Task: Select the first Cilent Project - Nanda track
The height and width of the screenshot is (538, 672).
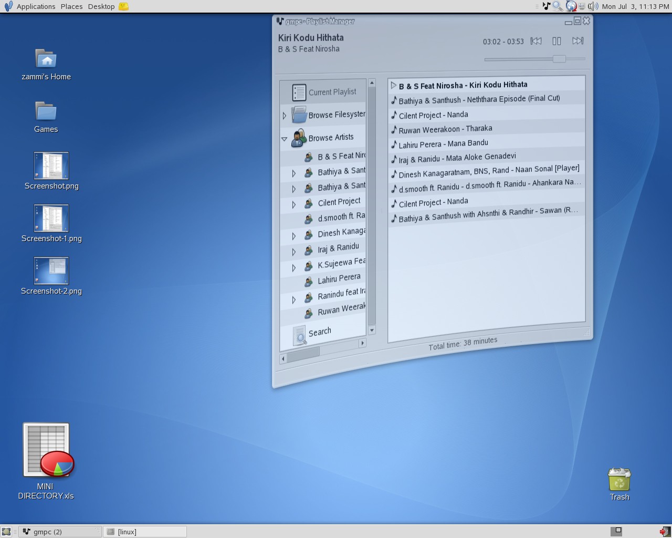Action: click(487, 114)
